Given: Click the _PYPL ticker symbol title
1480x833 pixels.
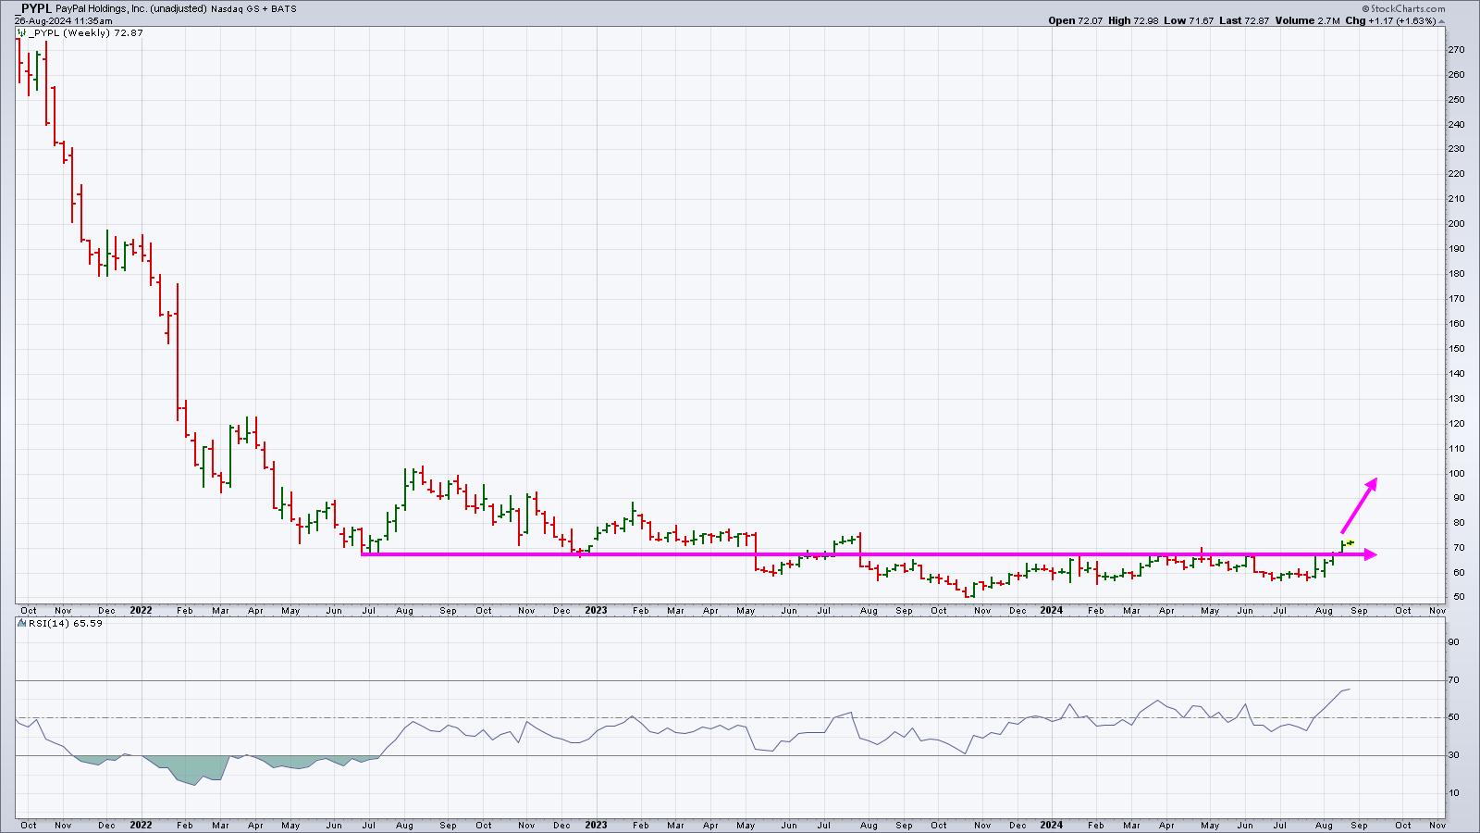Looking at the screenshot, I should click(x=32, y=8).
